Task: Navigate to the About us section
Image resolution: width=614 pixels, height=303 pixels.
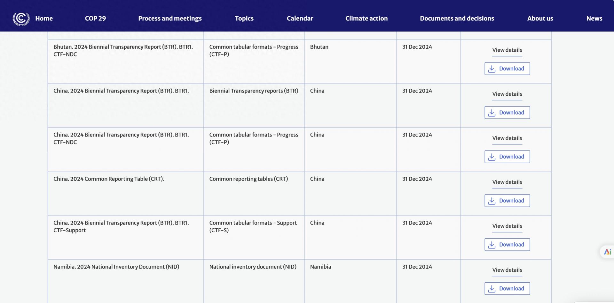Action: click(540, 18)
